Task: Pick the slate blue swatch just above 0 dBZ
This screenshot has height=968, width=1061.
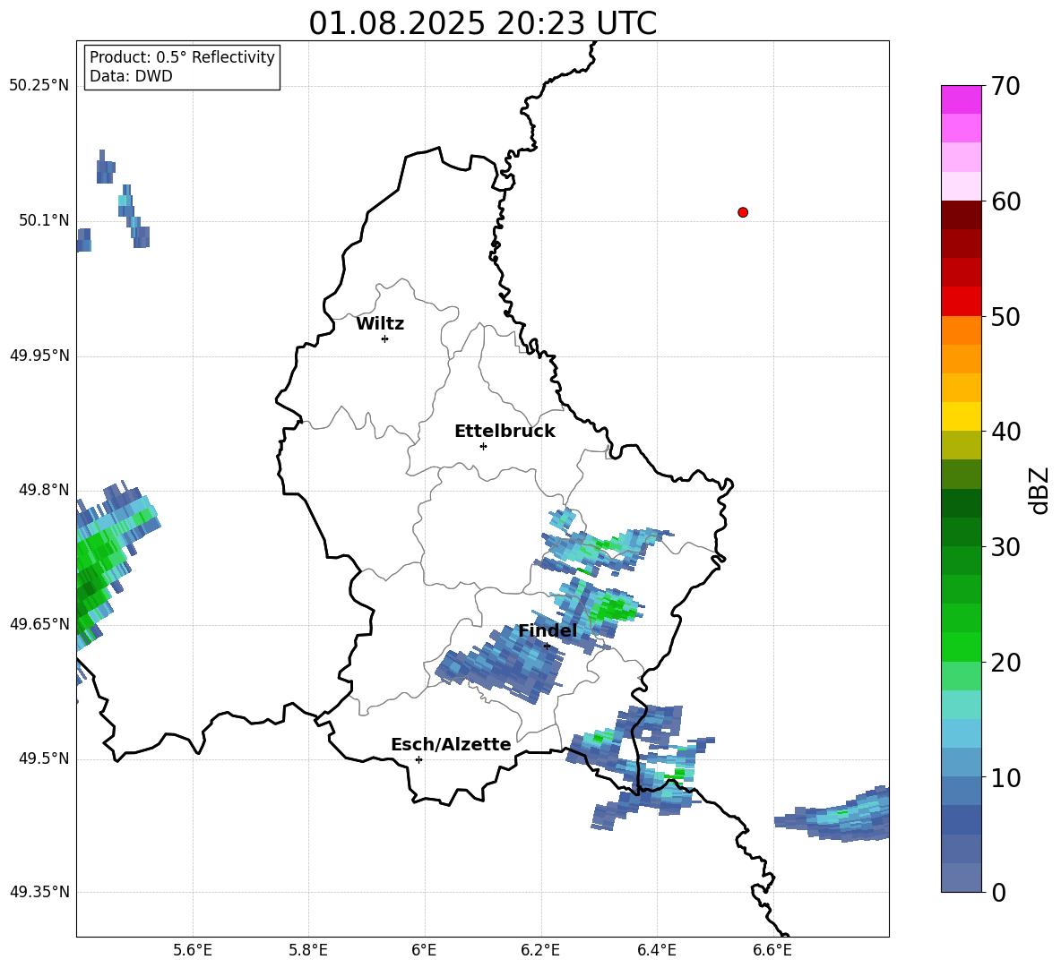Action: coord(961,878)
